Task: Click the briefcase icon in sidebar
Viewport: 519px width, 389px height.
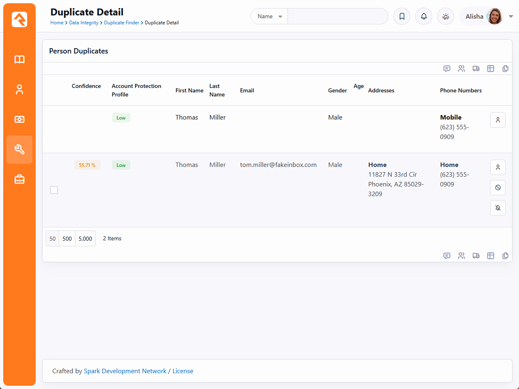Action: [x=19, y=180]
